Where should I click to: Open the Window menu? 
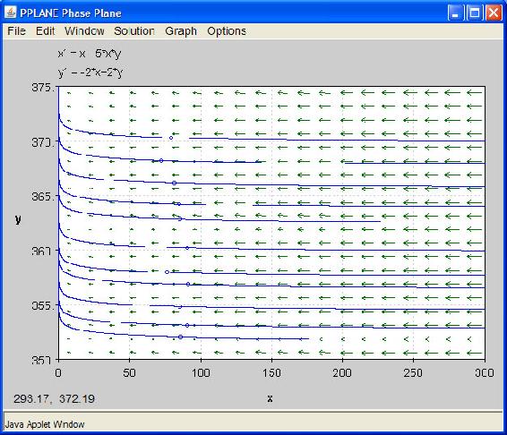tap(84, 31)
